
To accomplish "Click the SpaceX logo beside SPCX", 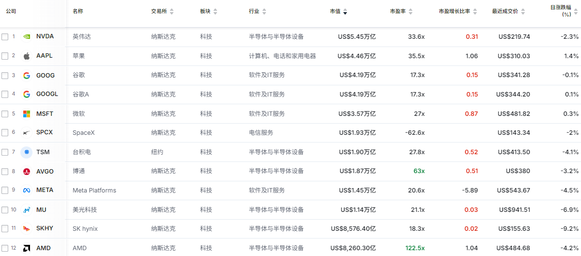I will [27, 133].
